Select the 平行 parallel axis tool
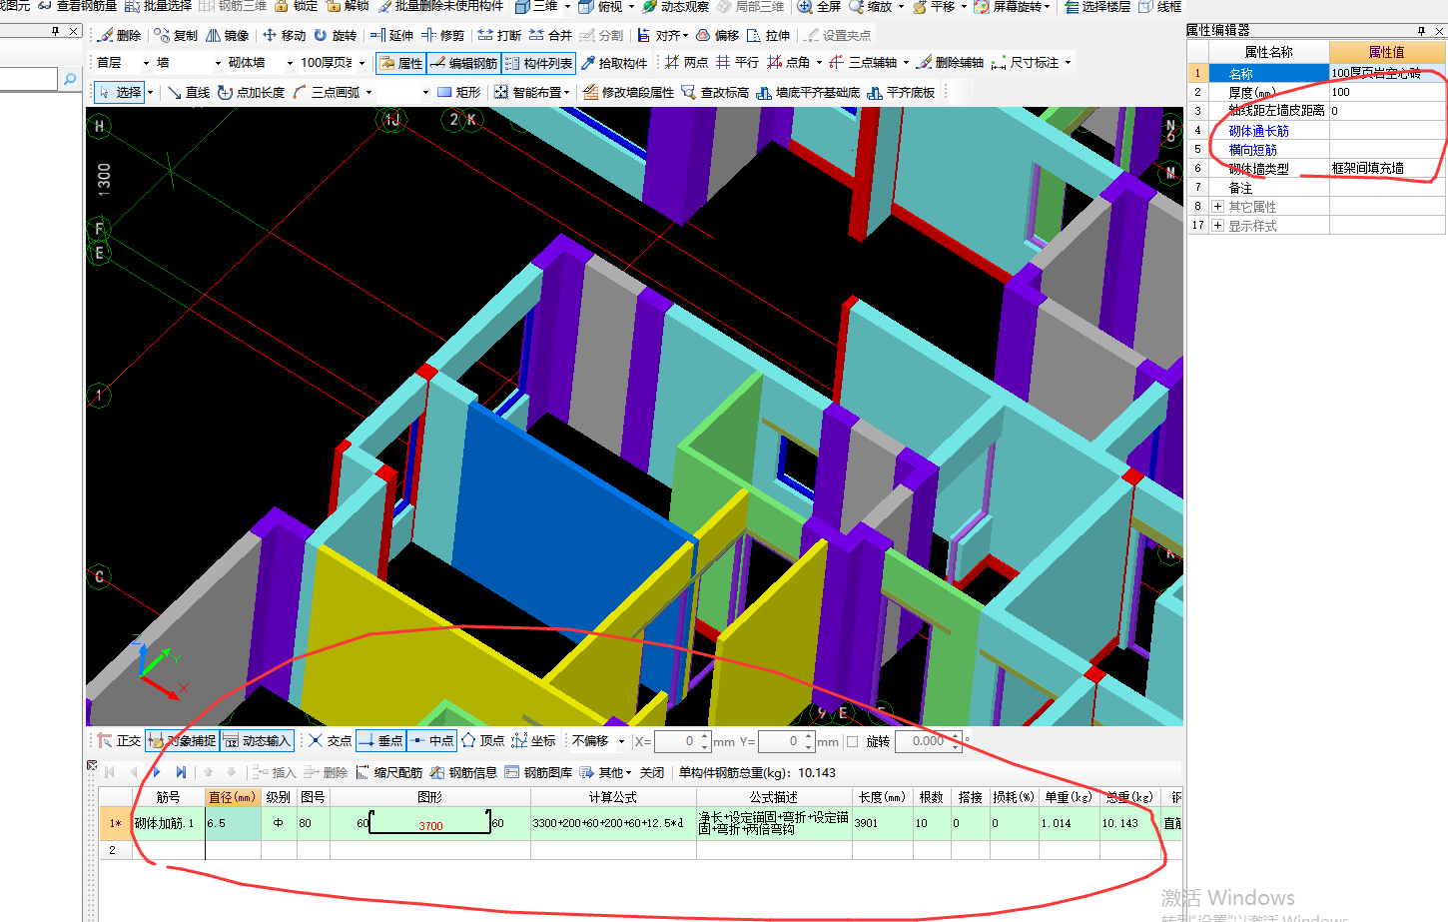This screenshot has height=922, width=1448. 737,62
